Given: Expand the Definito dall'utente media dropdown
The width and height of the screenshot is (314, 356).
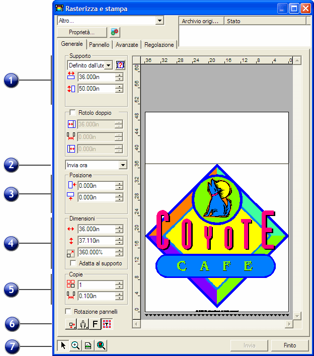Looking at the screenshot, I should [x=109, y=65].
